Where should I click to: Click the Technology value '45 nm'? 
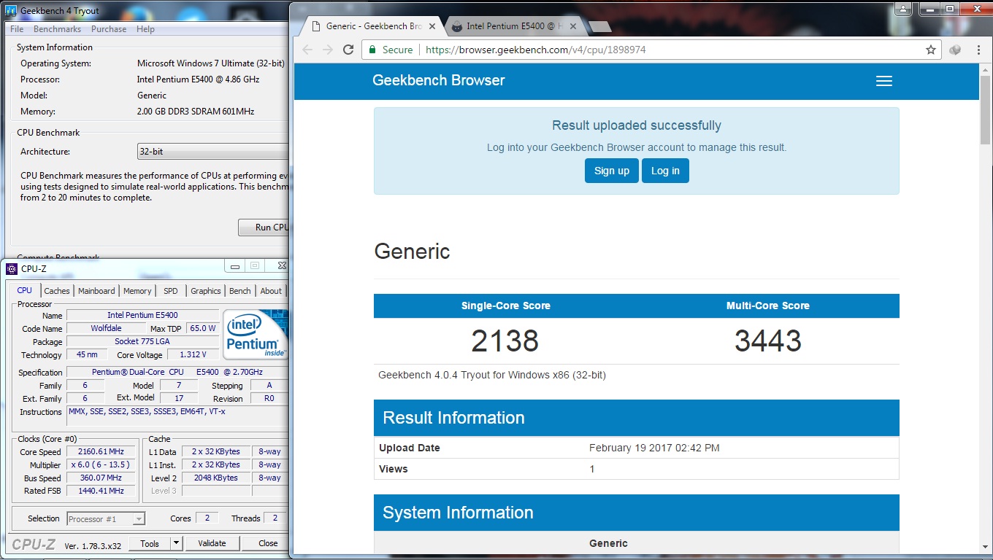[87, 355]
